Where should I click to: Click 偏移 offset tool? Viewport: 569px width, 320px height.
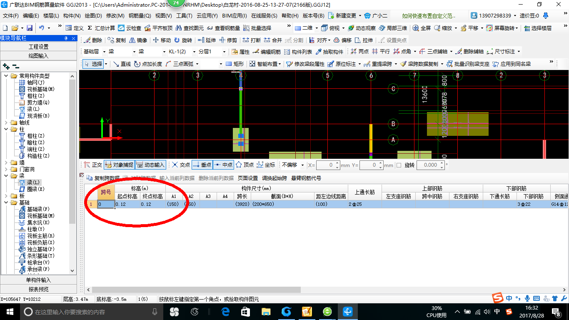pos(342,40)
